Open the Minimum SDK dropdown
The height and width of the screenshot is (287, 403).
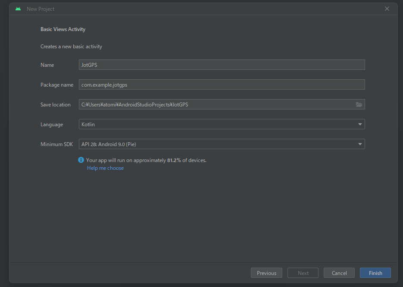tap(222, 144)
